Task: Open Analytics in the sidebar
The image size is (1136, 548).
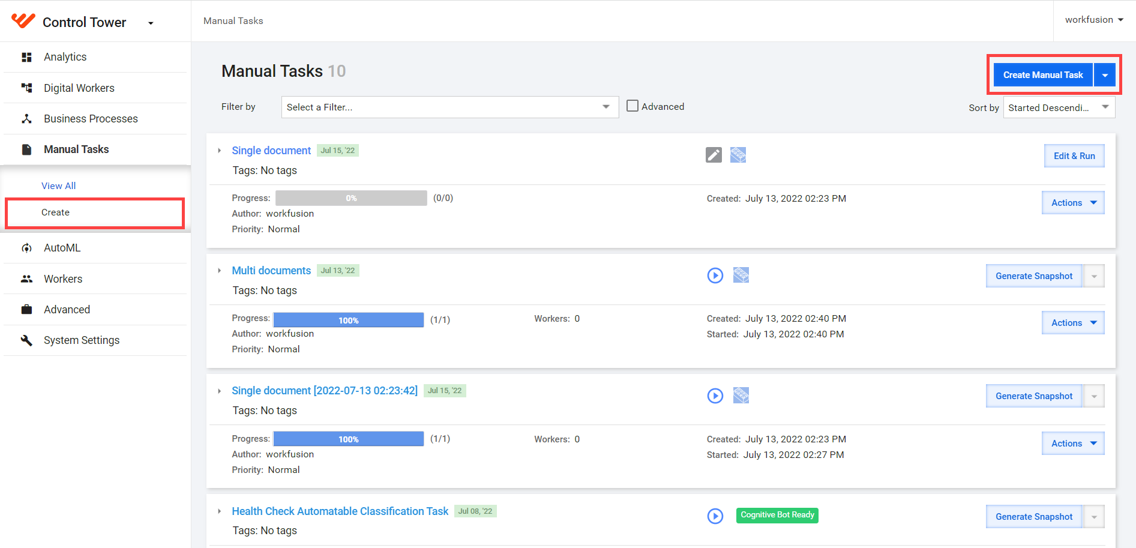Action: [95, 57]
